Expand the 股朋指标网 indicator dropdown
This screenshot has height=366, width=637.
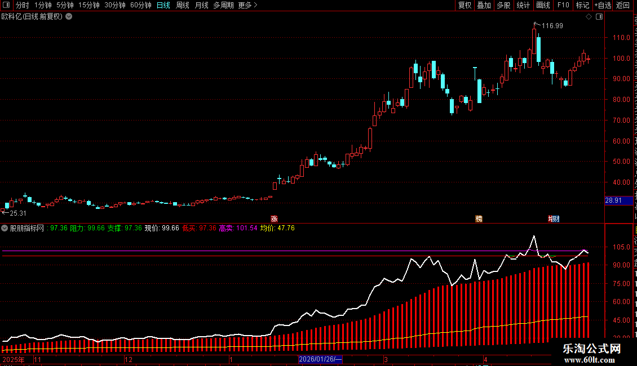click(x=5, y=228)
